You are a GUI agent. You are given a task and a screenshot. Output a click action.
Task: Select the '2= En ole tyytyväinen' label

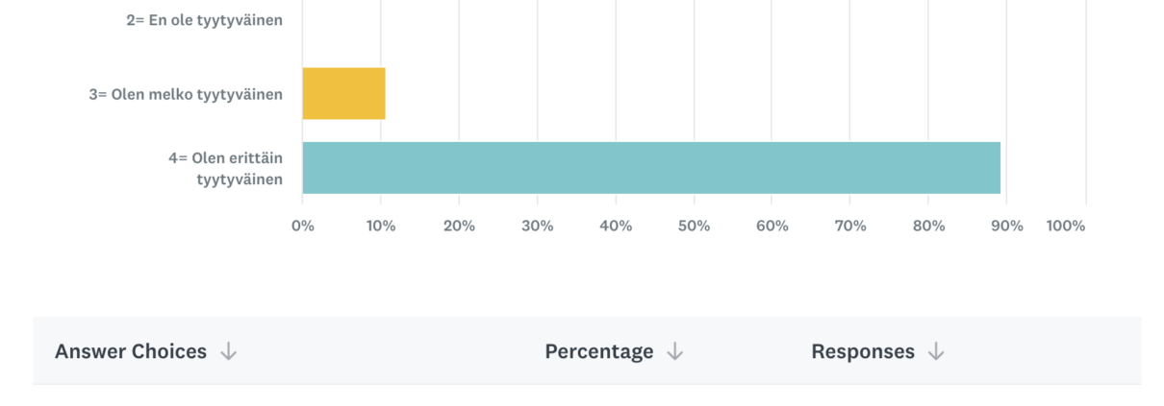pos(204,19)
